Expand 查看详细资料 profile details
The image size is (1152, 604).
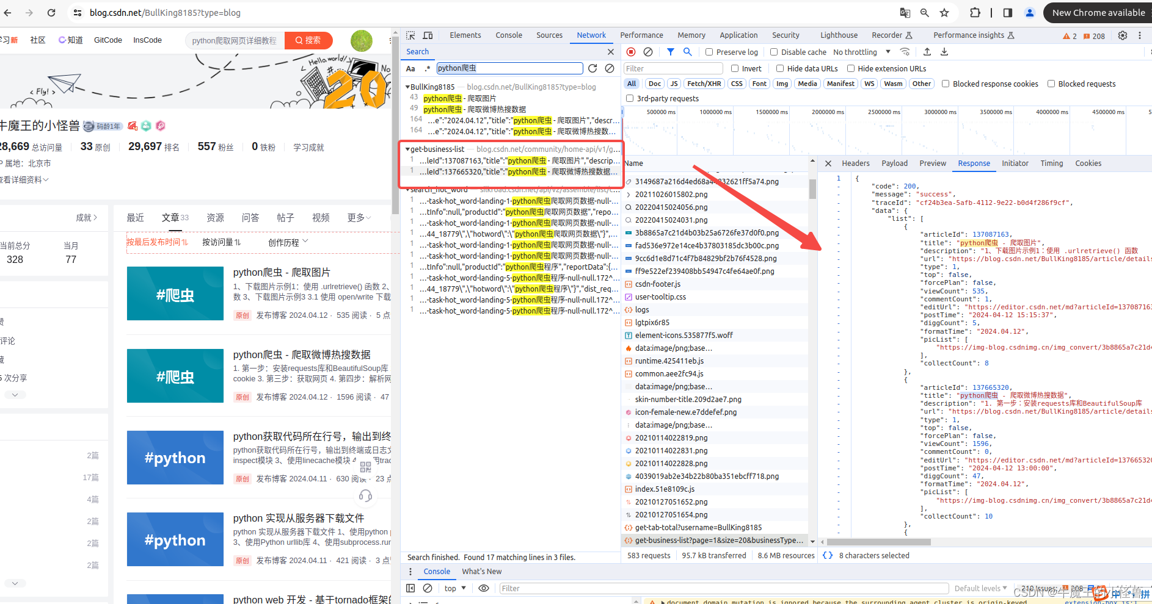click(24, 179)
